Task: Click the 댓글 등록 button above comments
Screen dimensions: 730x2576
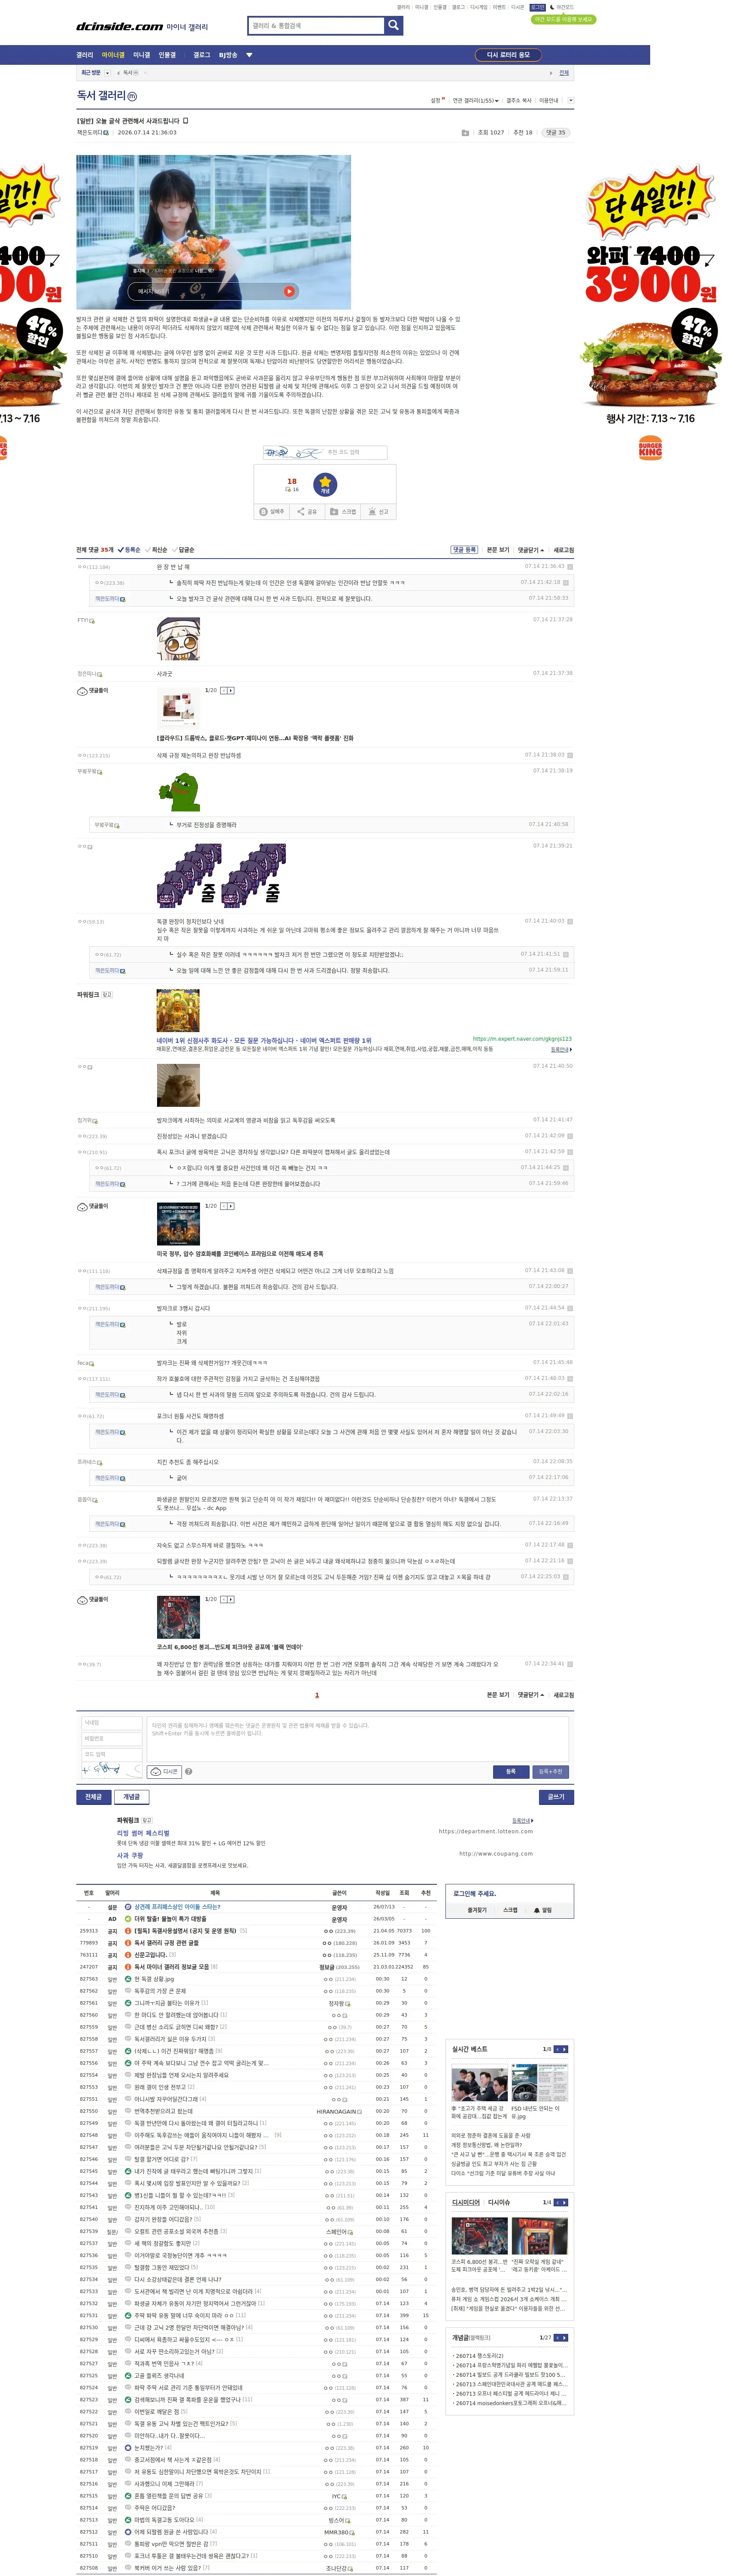Action: click(464, 549)
